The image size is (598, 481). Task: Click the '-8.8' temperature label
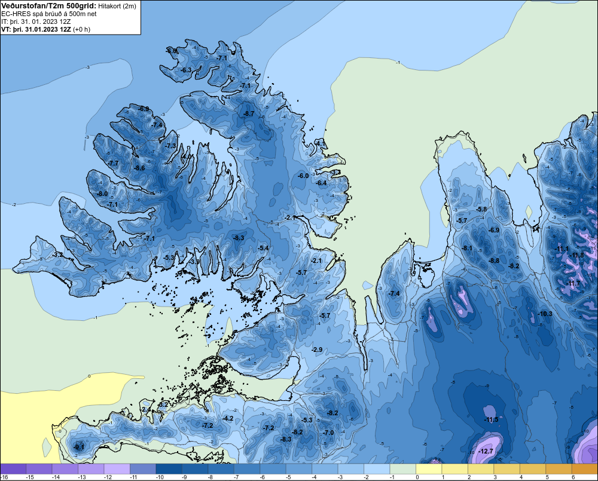494,261
